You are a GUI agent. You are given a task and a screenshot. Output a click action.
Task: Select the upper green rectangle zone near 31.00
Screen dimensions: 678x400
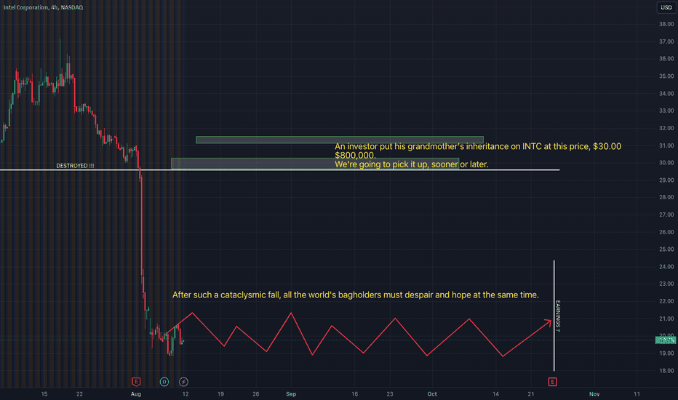[x=340, y=140]
